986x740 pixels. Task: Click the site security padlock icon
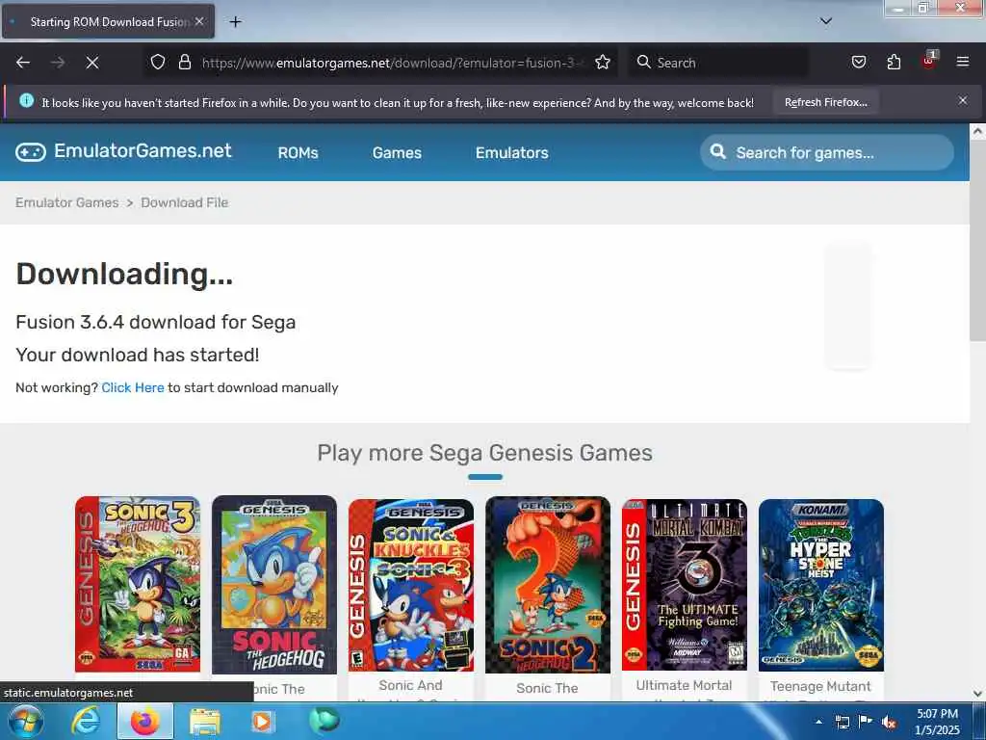pos(184,63)
